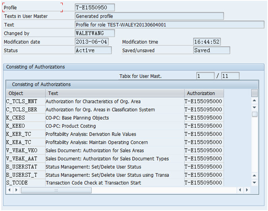This screenshot has height=211, width=268.
Task: Select the B_USERST_T object cell
Action: (25, 175)
